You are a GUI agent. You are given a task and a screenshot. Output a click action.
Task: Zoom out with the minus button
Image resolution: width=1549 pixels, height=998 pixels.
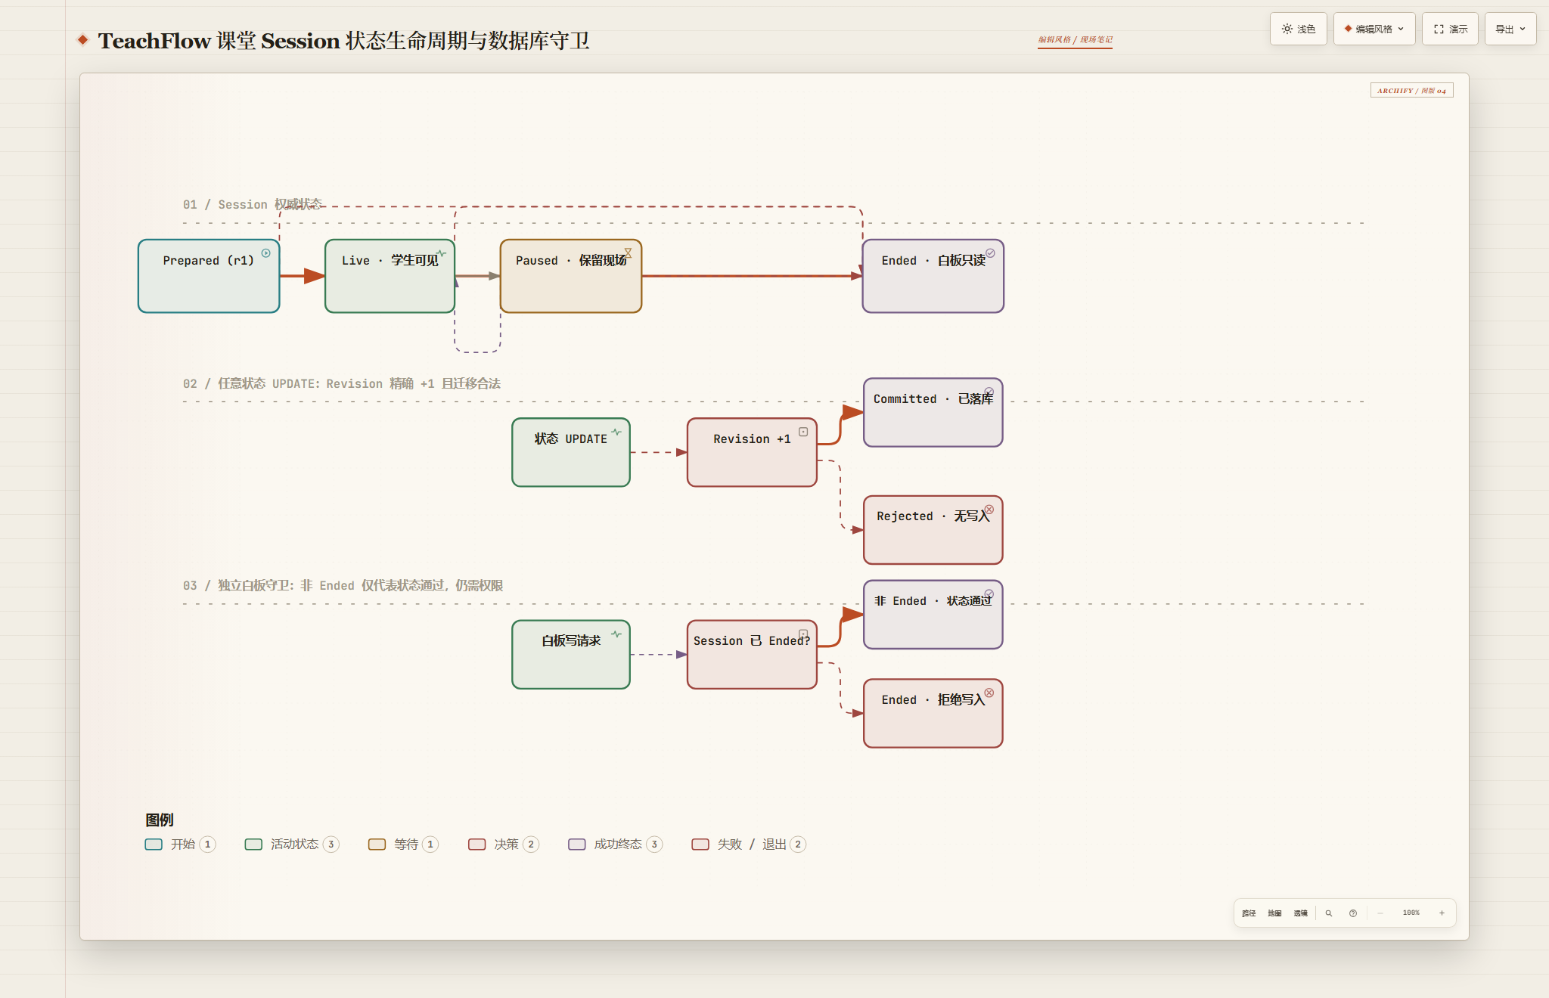point(1380,913)
